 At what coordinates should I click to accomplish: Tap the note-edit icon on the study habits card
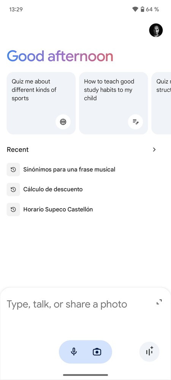click(x=135, y=122)
